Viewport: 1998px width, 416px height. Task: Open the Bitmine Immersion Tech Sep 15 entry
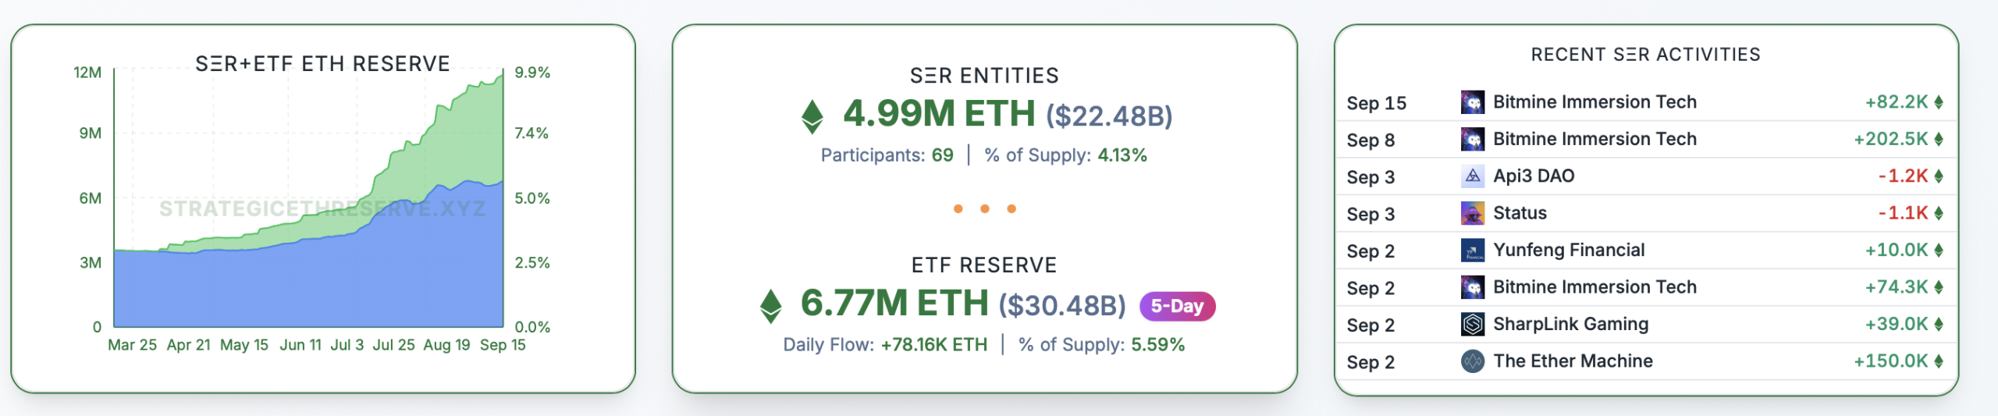coord(1594,102)
